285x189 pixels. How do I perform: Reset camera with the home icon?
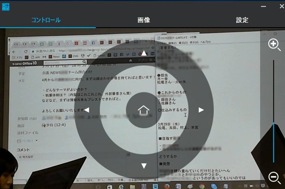[143, 110]
